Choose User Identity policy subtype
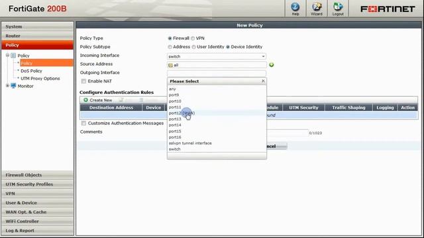The image size is (424, 238). click(x=193, y=47)
